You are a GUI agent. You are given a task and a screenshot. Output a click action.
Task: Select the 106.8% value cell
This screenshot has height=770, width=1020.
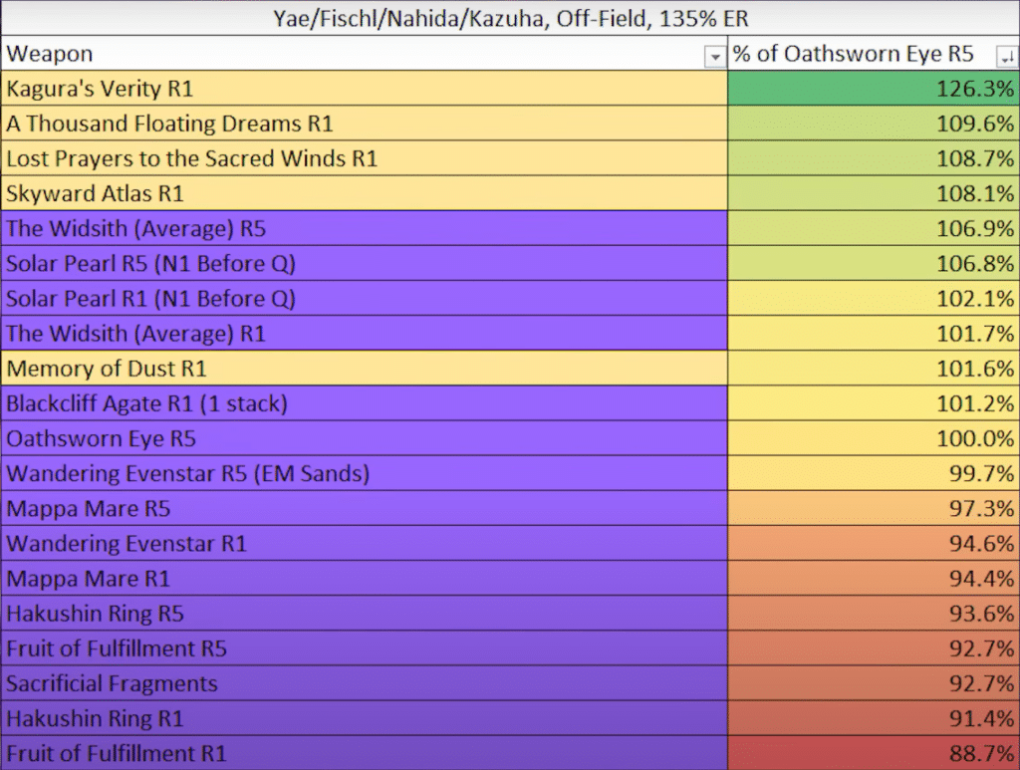(x=874, y=263)
